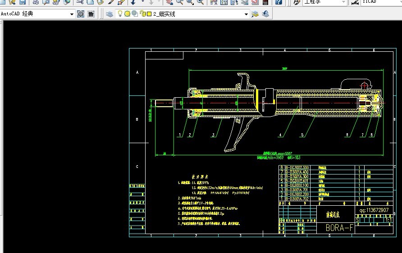Click the Layer Previous icon
Image resolution: width=402 pixels, height=253 pixels.
[x=265, y=14]
